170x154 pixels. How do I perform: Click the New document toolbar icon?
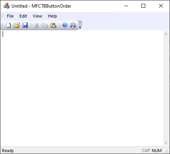coord(8,25)
